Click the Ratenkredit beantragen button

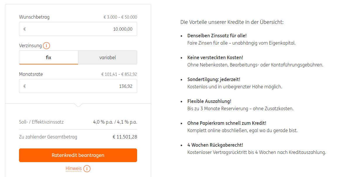coord(78,155)
